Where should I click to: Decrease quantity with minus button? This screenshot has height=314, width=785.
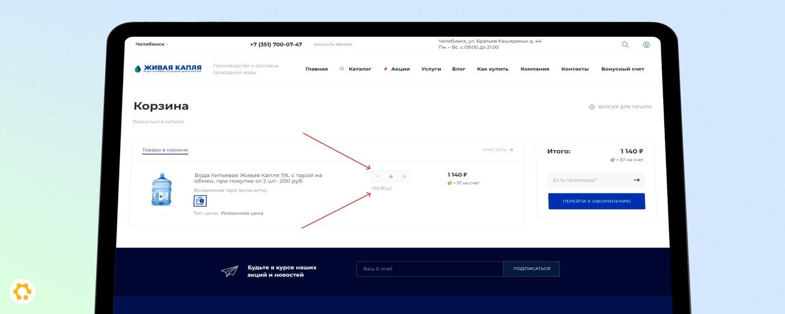[378, 176]
